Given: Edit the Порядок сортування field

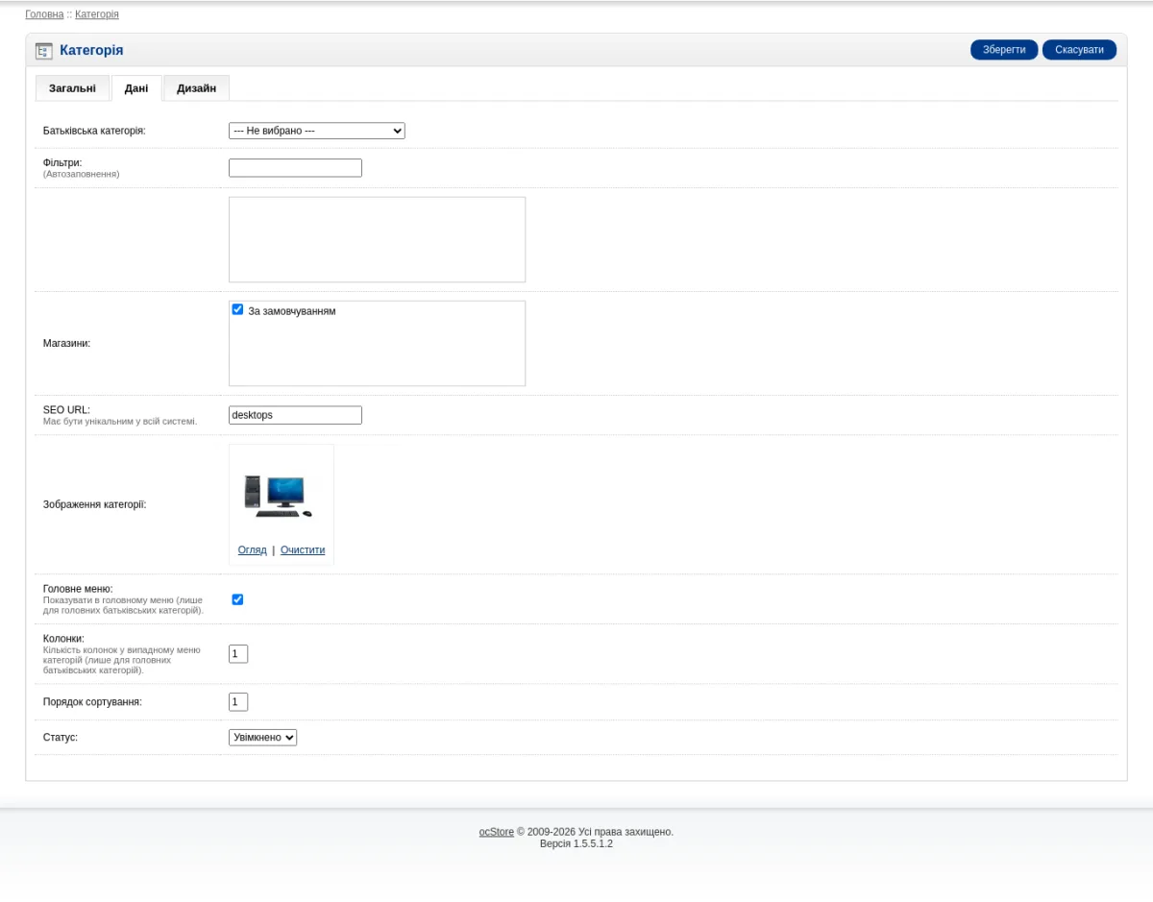Looking at the screenshot, I should click(x=238, y=702).
